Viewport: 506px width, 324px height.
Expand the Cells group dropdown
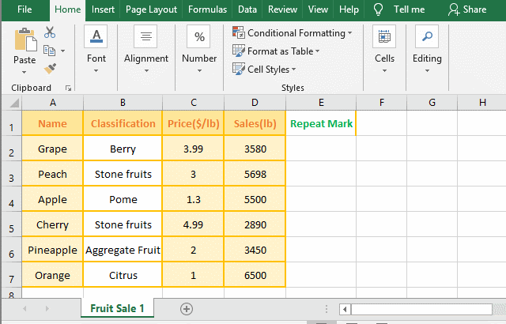pyautogui.click(x=384, y=70)
